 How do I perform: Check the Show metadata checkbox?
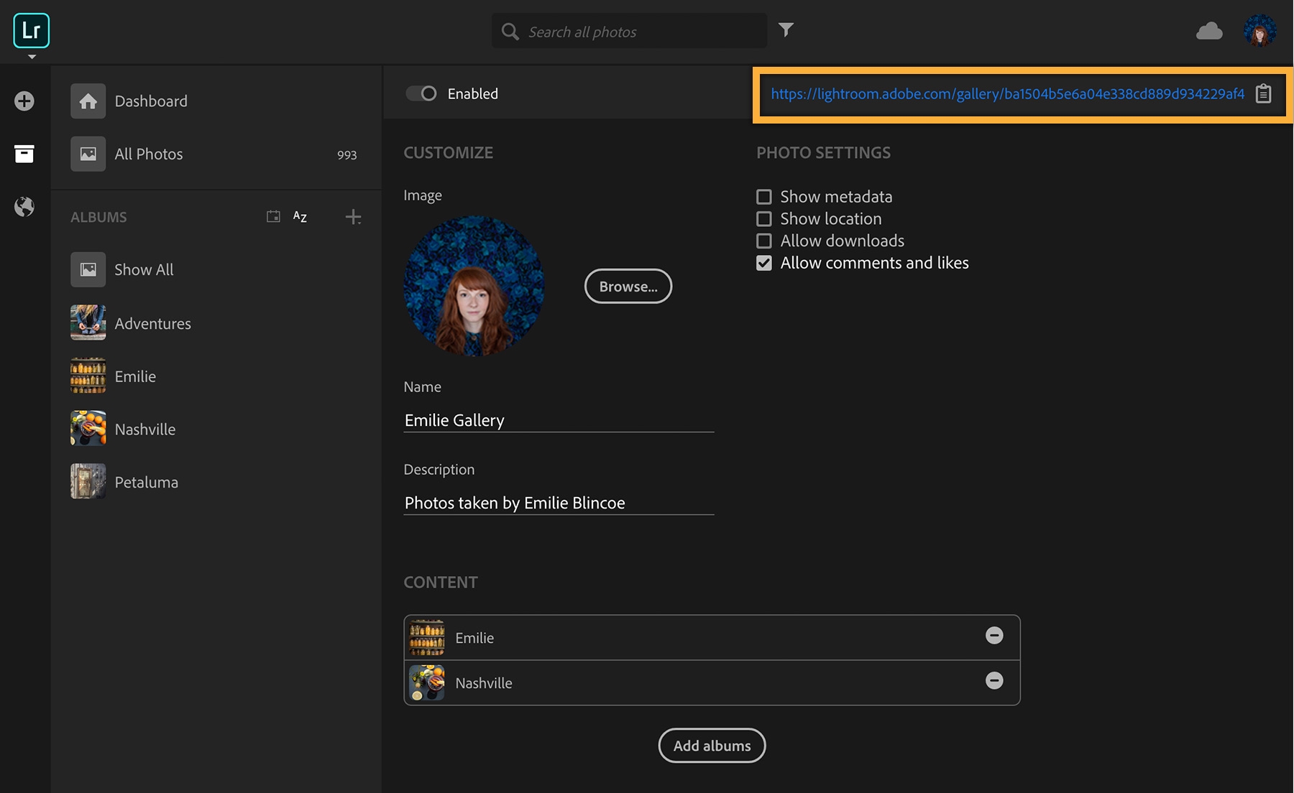coord(763,196)
